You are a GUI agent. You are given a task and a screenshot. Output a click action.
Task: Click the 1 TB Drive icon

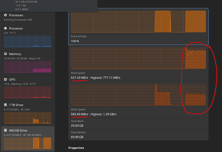point(6,105)
